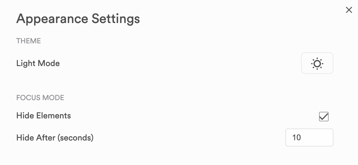The image size is (358, 165).
Task: Click the Hide Elements label text
Action: pos(44,116)
